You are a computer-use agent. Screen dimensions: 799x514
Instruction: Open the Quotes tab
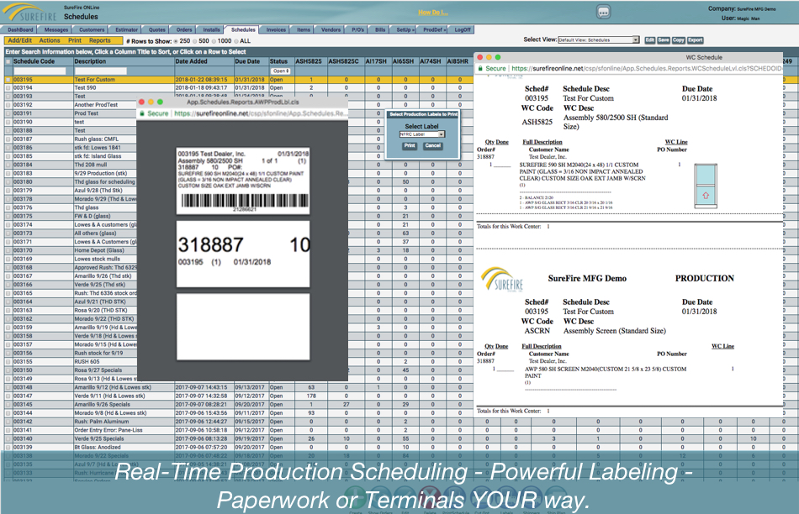pos(157,30)
